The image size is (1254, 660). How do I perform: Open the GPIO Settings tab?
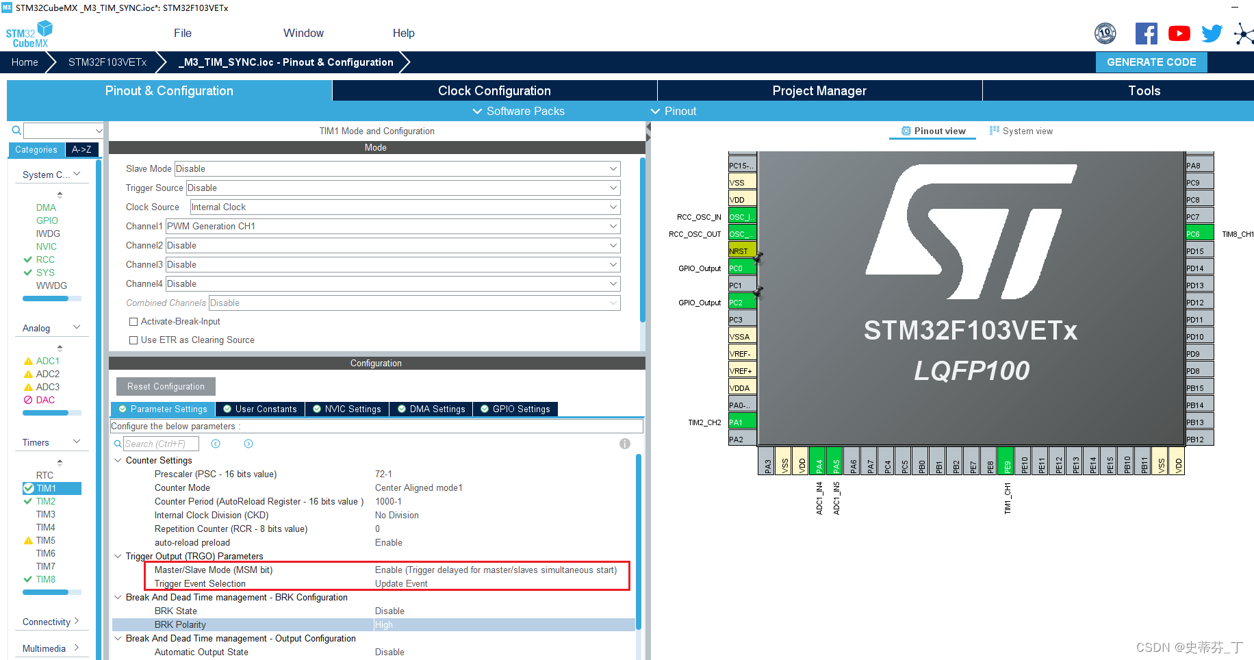[x=515, y=409]
